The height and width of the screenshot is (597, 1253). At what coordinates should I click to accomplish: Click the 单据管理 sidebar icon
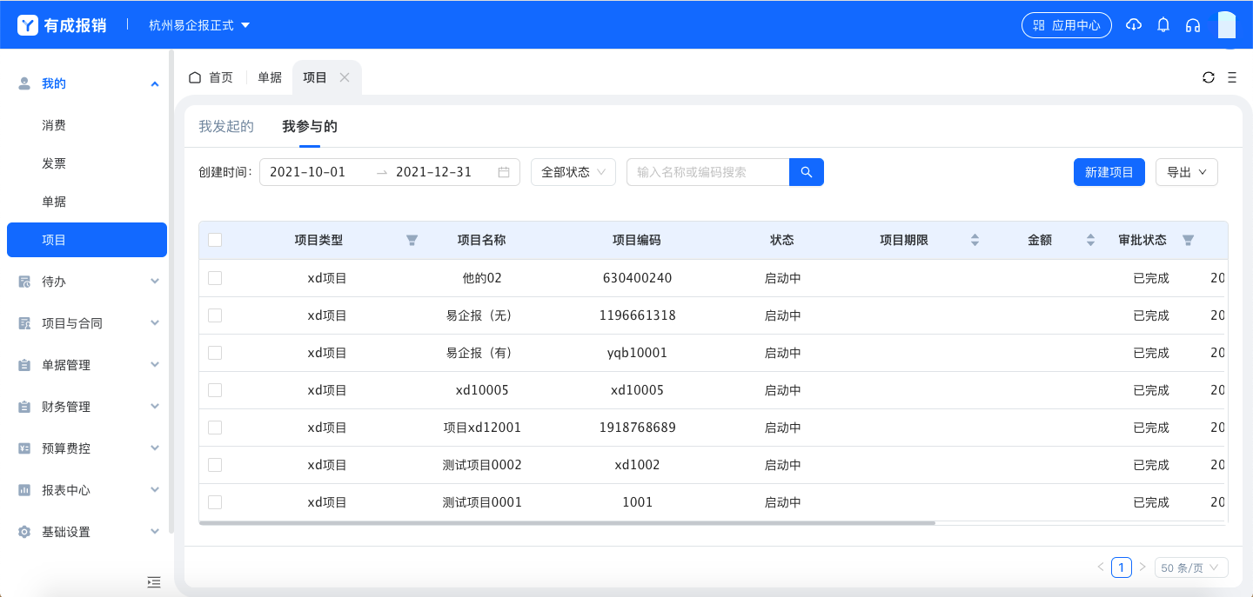pos(24,365)
